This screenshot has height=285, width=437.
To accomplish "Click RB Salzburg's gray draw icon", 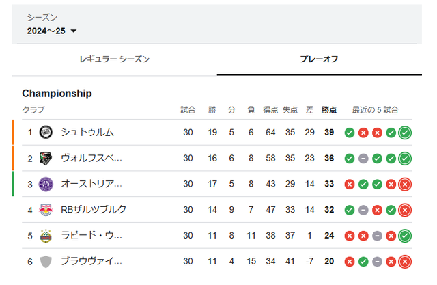I will tap(363, 210).
